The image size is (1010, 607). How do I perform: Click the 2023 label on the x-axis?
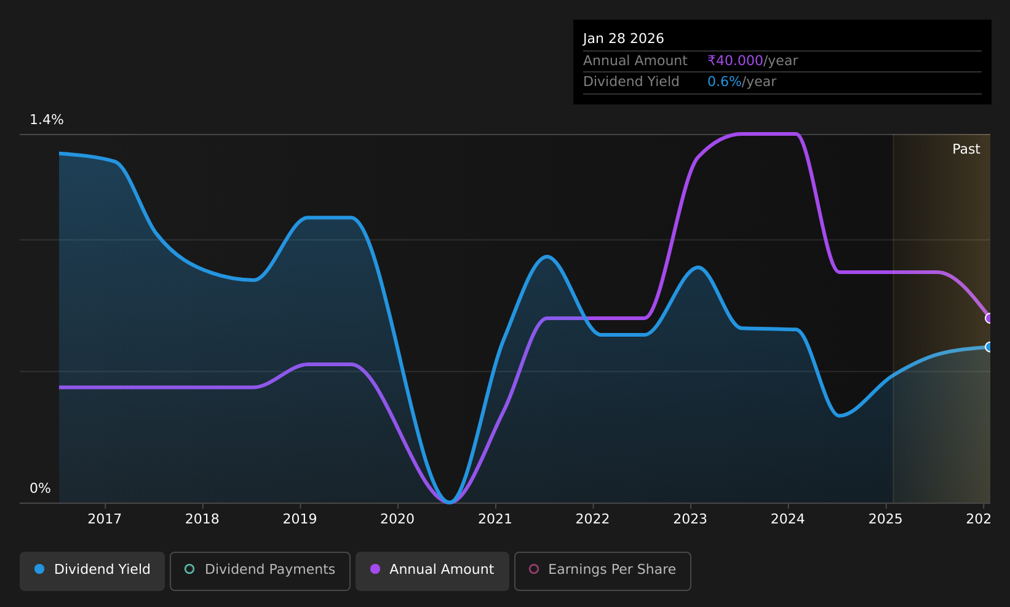pos(690,519)
